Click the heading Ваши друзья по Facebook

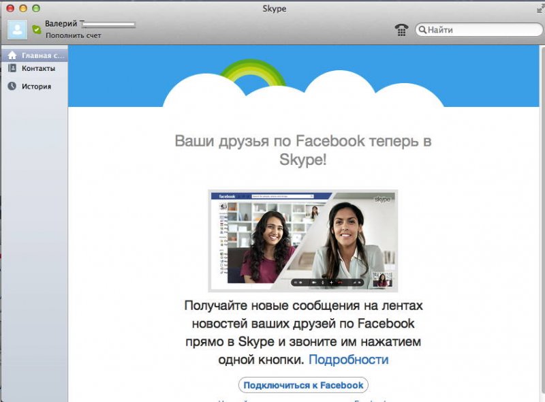(x=302, y=150)
